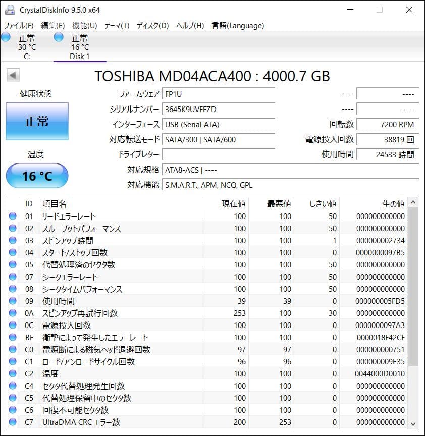Screen dimensions: 425x436
Task: Open the 編集 menu
Action: [x=52, y=25]
